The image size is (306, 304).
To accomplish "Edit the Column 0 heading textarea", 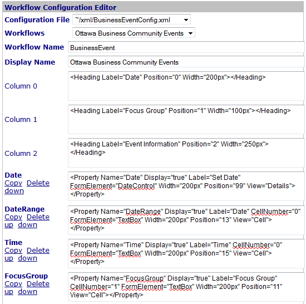I will click(x=186, y=86).
